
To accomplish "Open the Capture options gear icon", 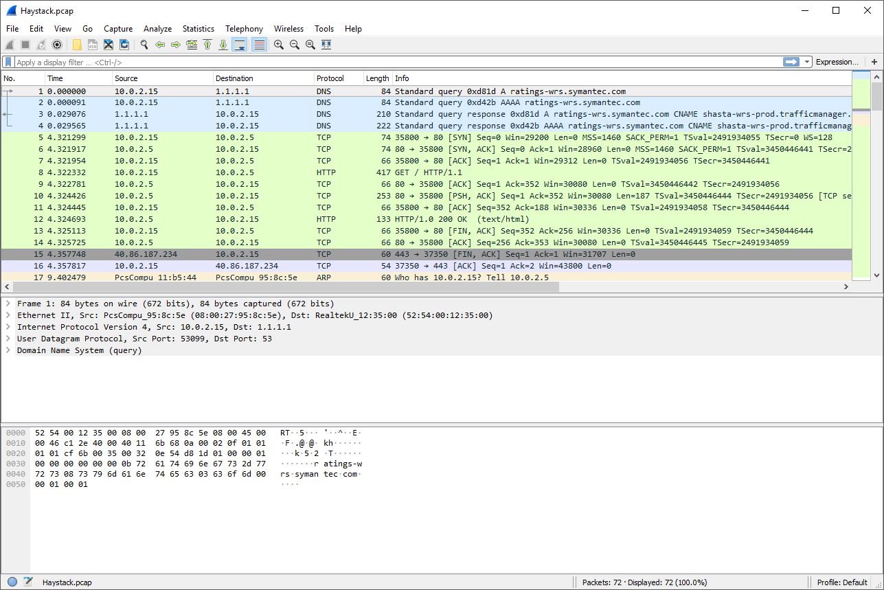I will pos(57,45).
